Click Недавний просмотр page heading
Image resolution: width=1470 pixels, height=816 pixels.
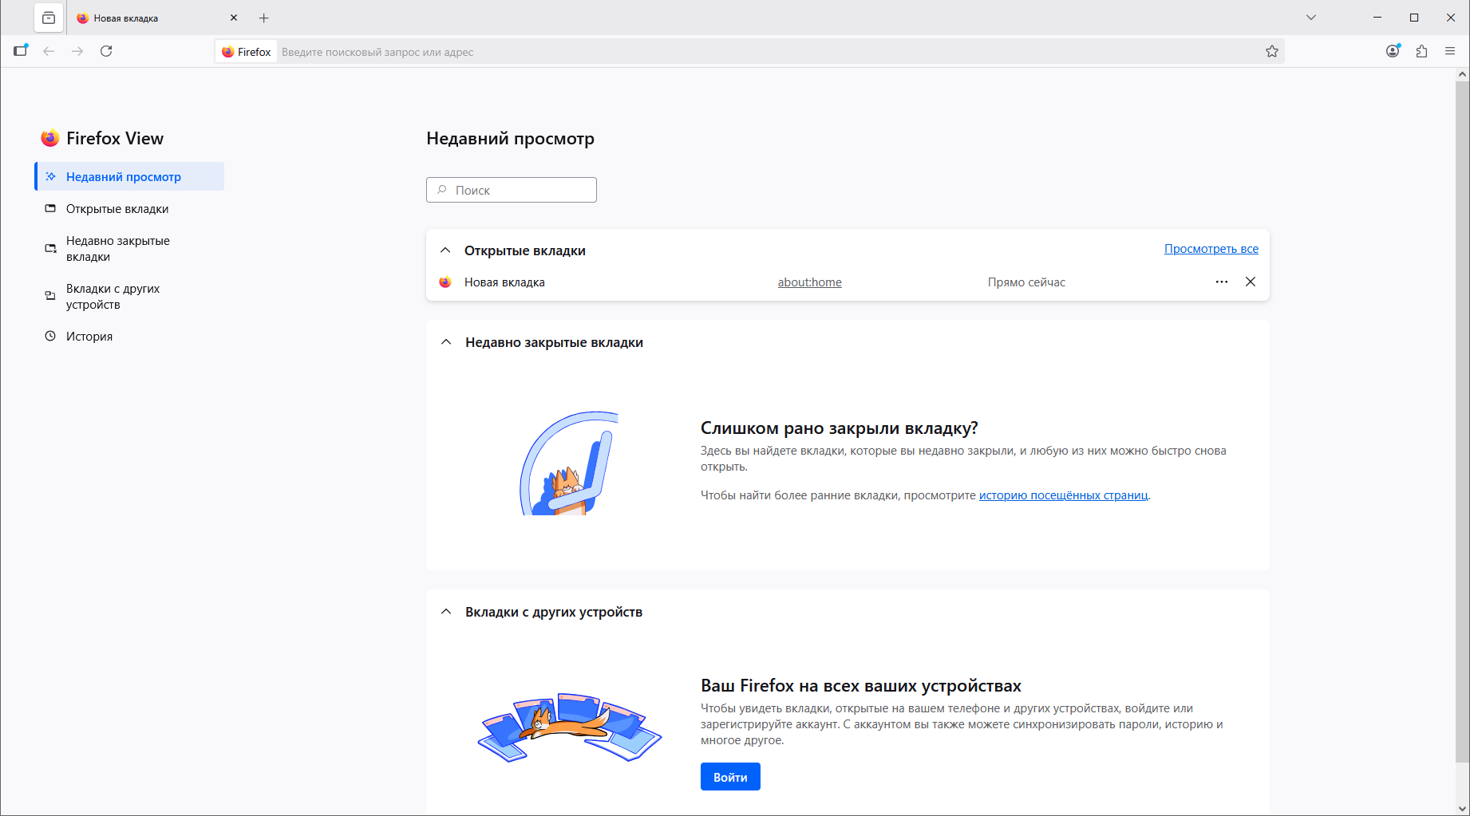pos(511,138)
